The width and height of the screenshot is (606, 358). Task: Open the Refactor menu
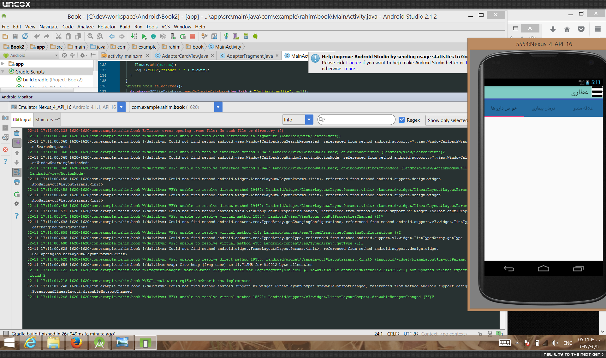[x=106, y=27]
